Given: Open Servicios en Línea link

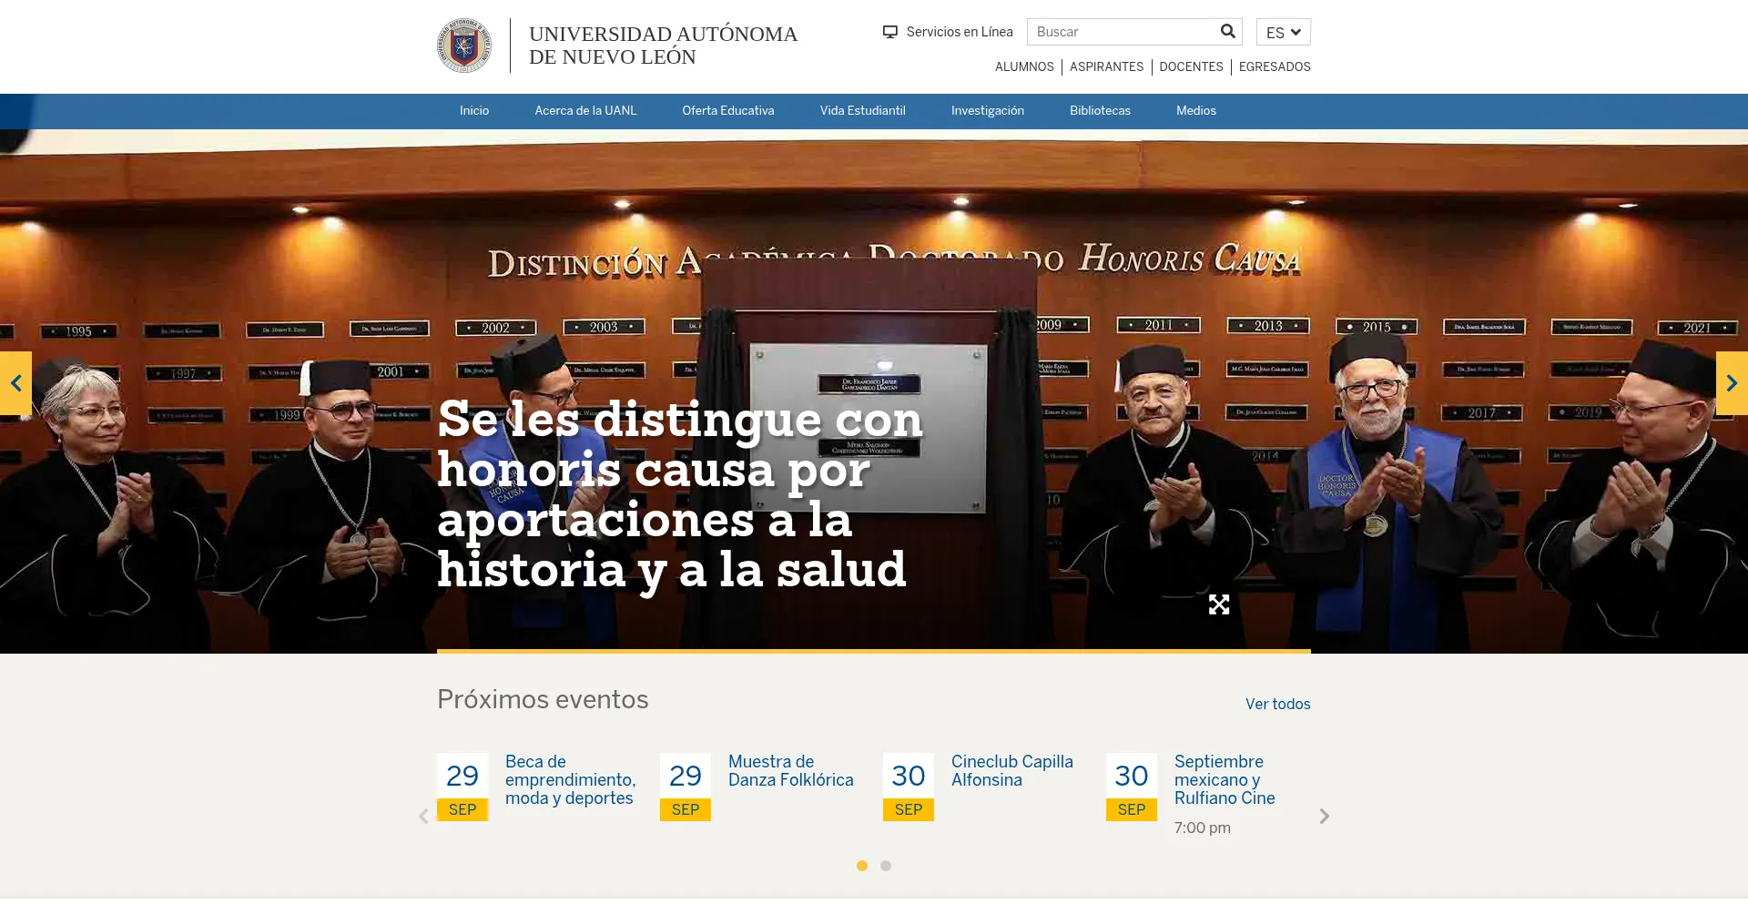Looking at the screenshot, I should [960, 32].
